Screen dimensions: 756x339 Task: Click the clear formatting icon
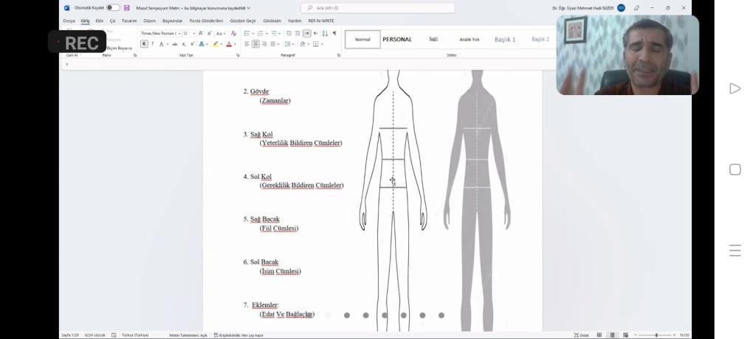(x=234, y=33)
